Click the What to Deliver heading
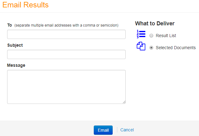The width and height of the screenshot is (199, 136). coord(155,23)
